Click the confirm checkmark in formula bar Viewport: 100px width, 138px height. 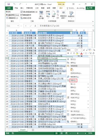point(31,26)
